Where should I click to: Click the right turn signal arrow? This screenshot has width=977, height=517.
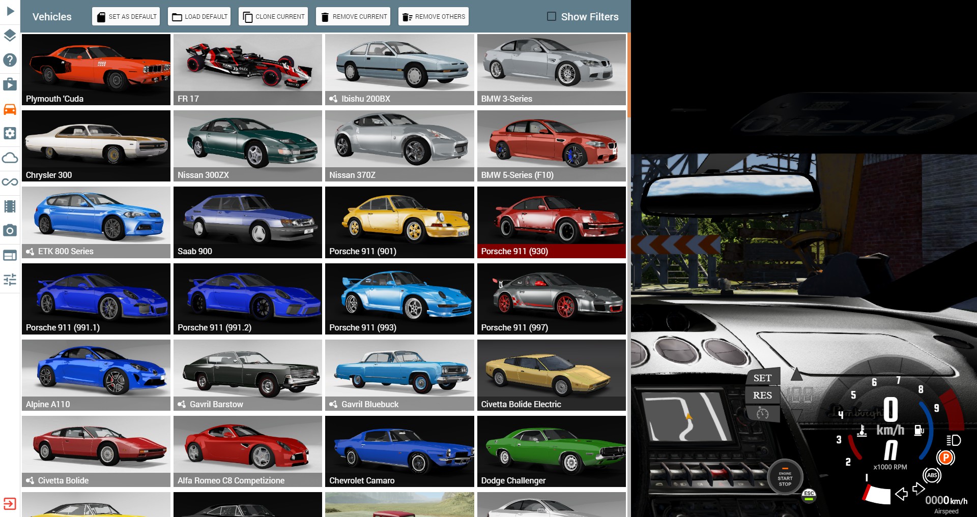click(918, 489)
